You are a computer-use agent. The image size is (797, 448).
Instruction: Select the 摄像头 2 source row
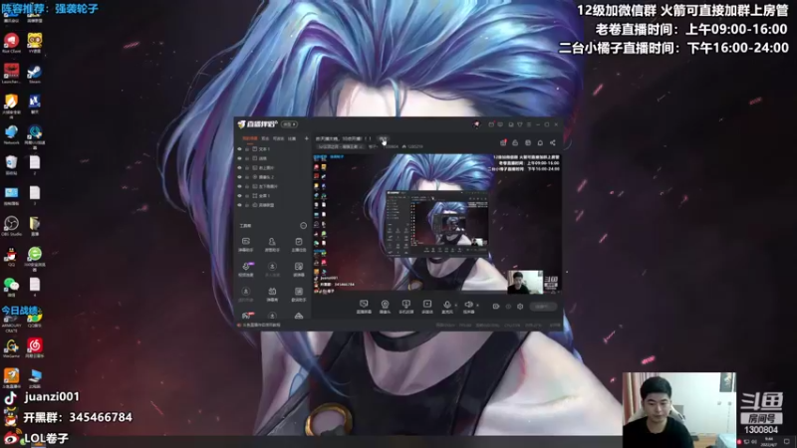pyautogui.click(x=273, y=177)
